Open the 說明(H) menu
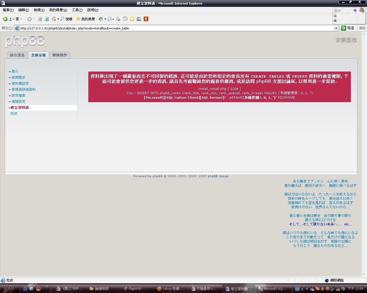The width and height of the screenshot is (367, 293). coord(93,10)
